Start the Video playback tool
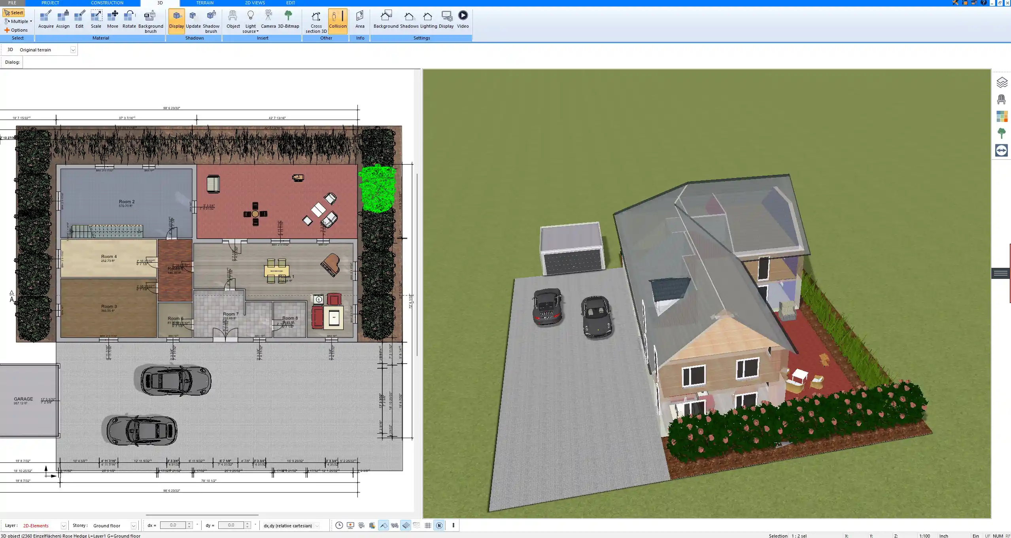 tap(463, 20)
